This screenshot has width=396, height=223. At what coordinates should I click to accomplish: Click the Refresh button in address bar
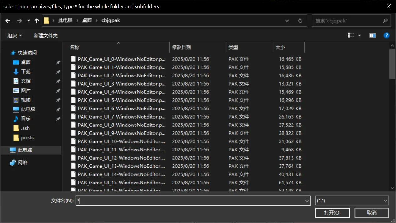click(300, 21)
